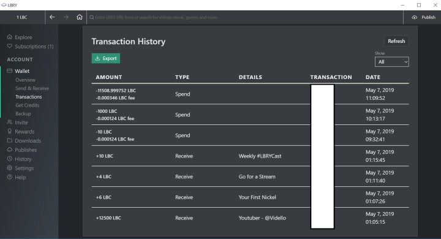441x239 pixels.
Task: Click the Invite people icon
Action: click(x=10, y=122)
